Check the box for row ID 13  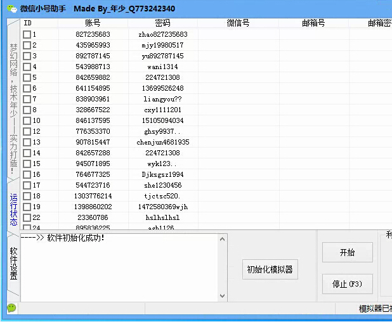coord(27,142)
